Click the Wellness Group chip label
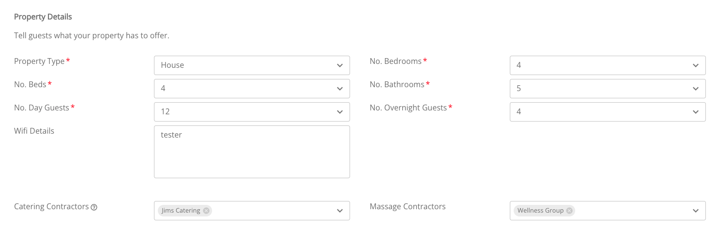The image size is (718, 231). pos(540,211)
